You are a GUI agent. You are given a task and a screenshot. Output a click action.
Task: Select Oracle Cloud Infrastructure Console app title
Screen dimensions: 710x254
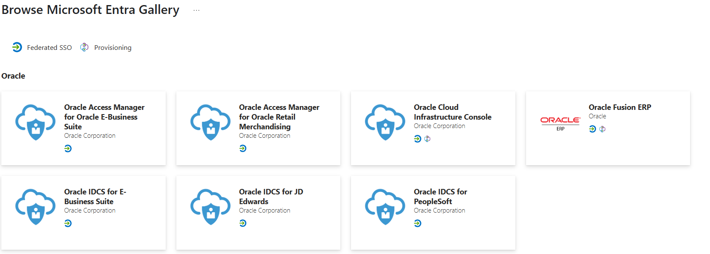point(453,112)
